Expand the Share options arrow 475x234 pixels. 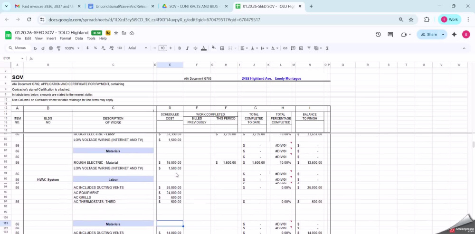pos(443,35)
